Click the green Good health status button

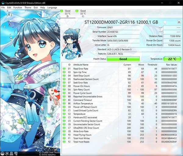click(x=123, y=59)
